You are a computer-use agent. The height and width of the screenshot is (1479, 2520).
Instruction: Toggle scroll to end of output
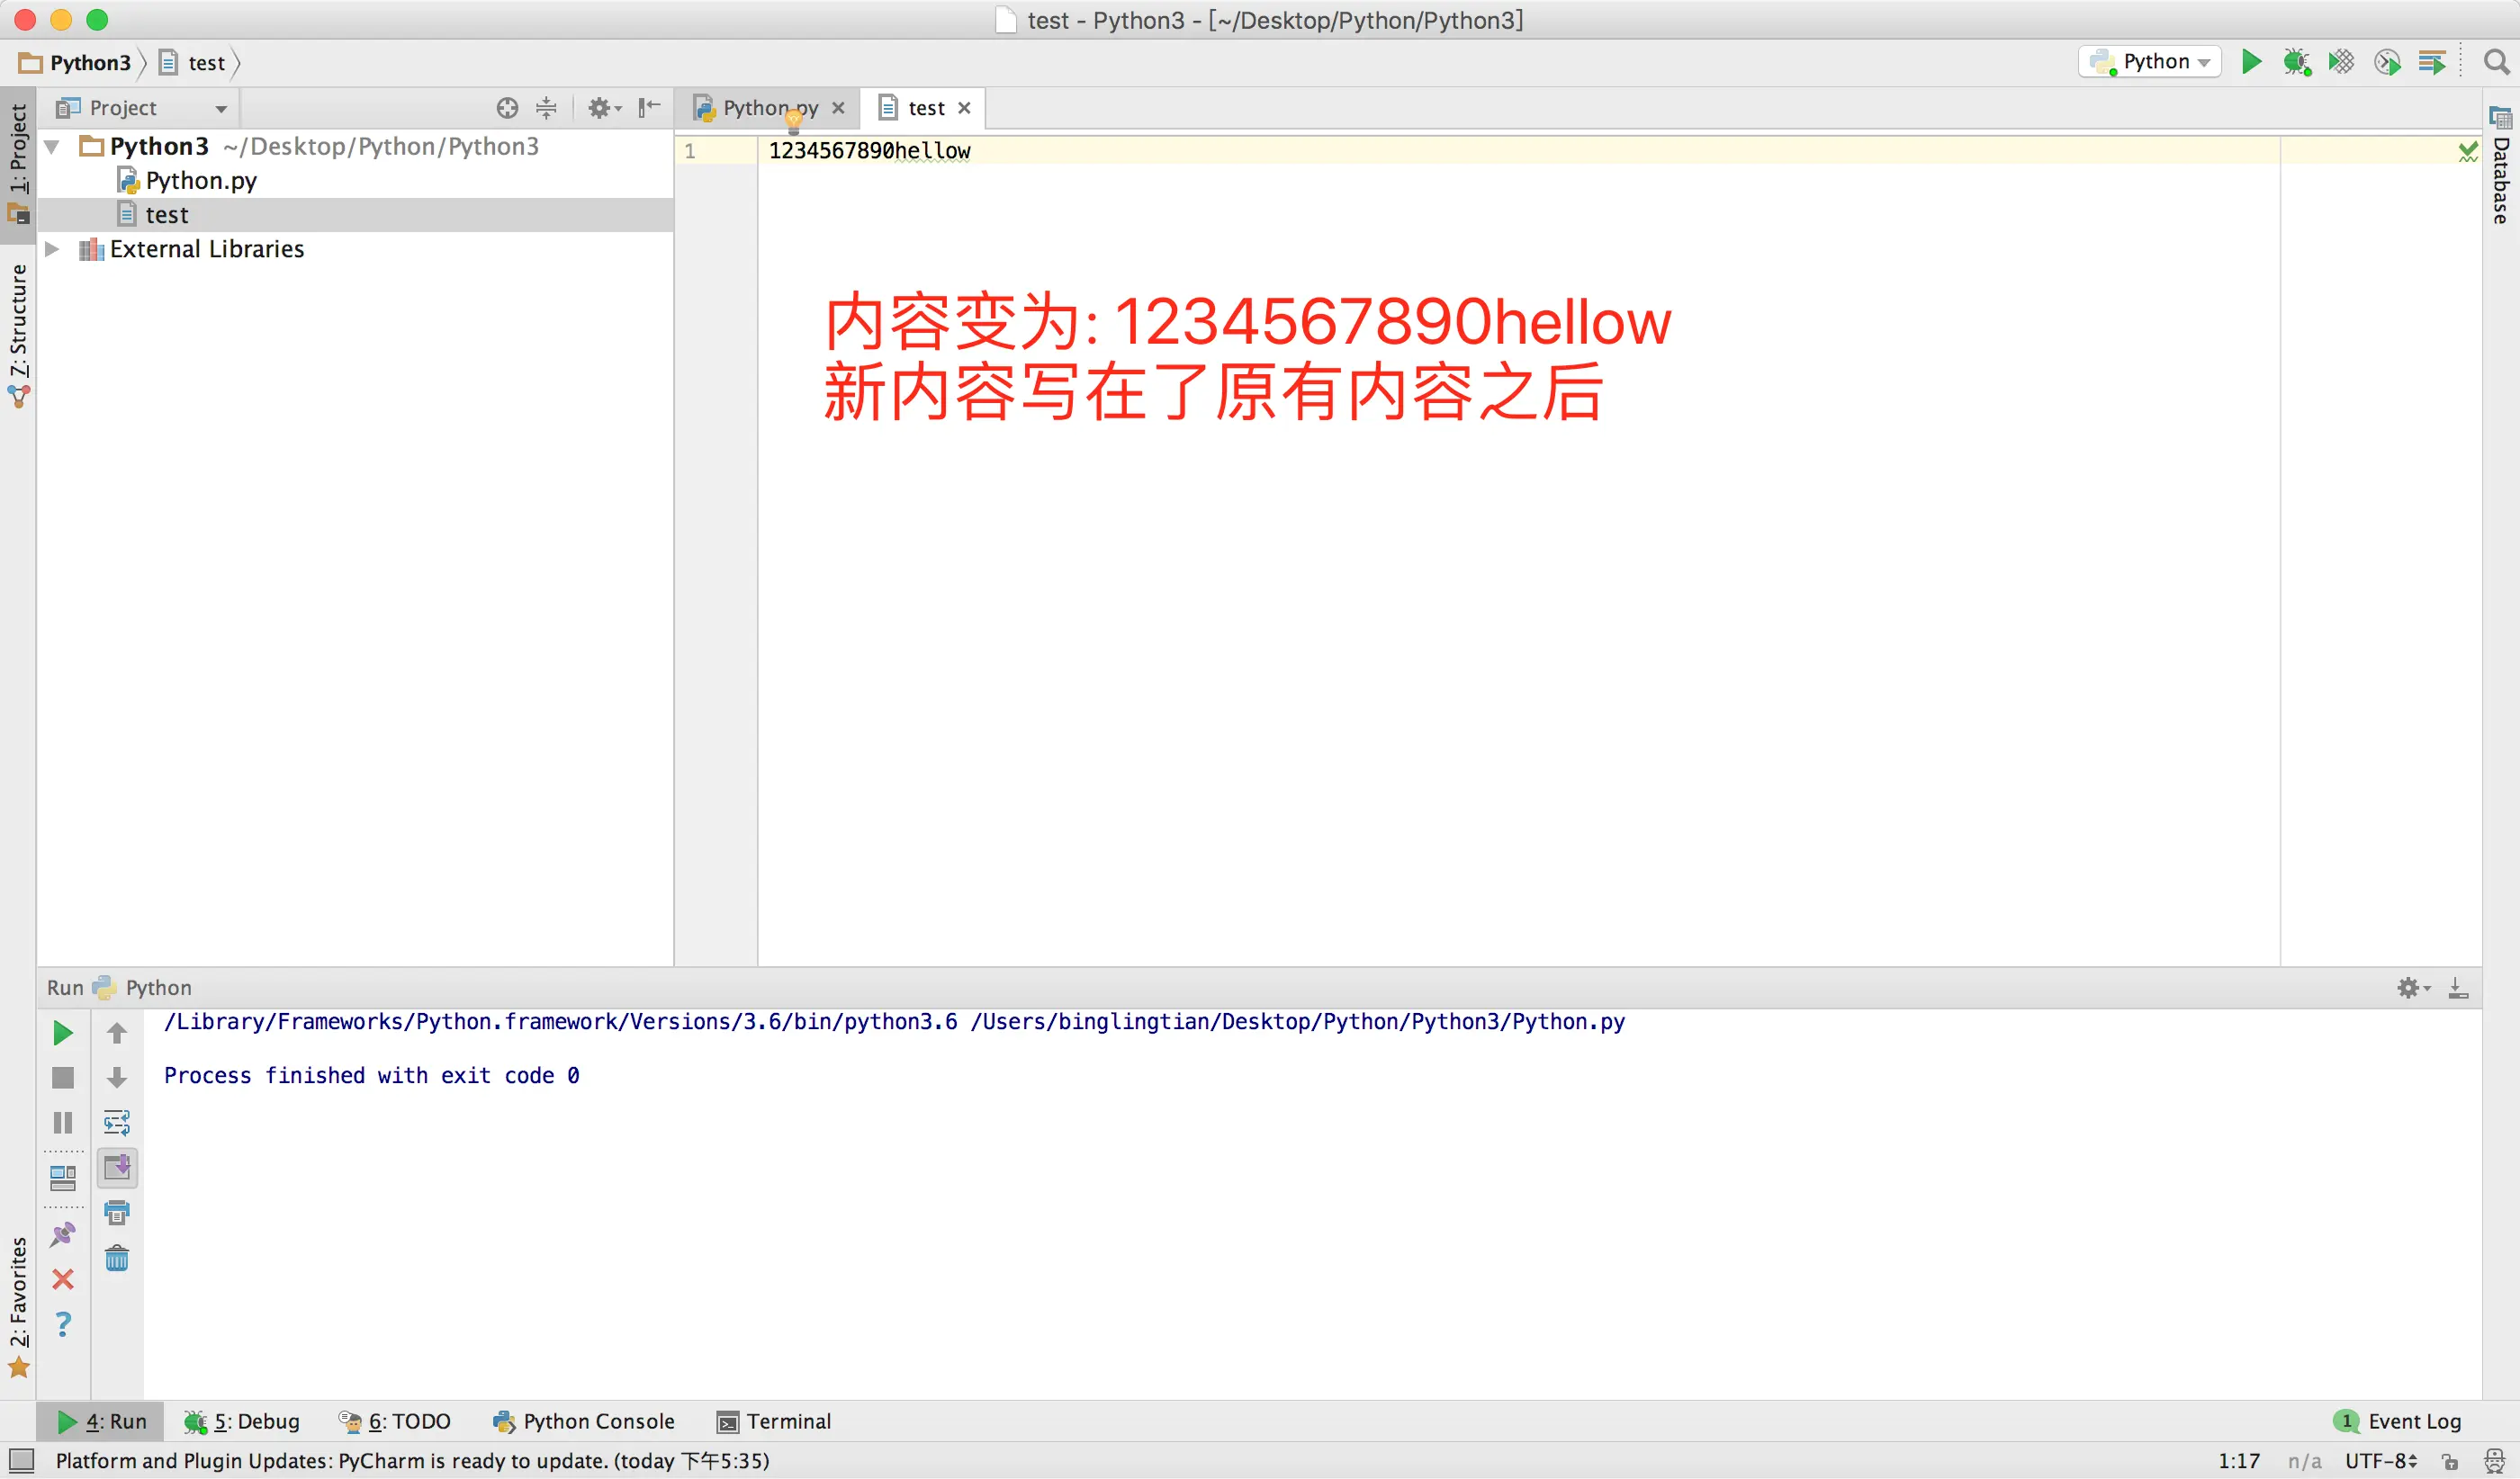[117, 1167]
